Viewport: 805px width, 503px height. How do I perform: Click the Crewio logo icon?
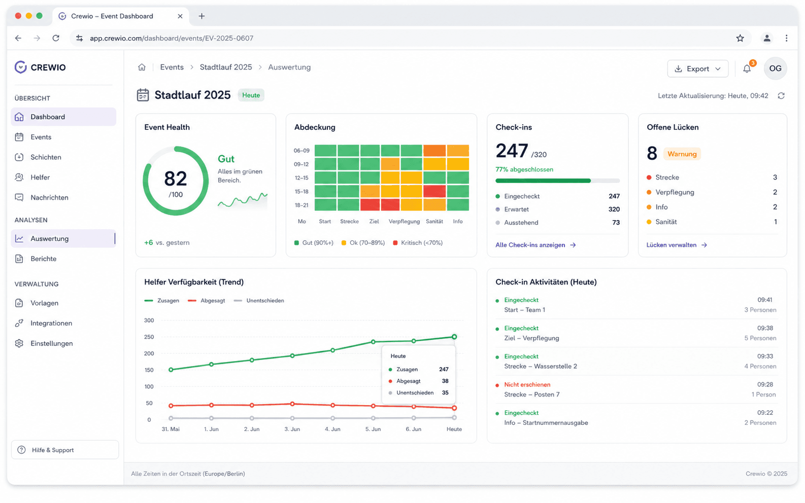point(20,67)
